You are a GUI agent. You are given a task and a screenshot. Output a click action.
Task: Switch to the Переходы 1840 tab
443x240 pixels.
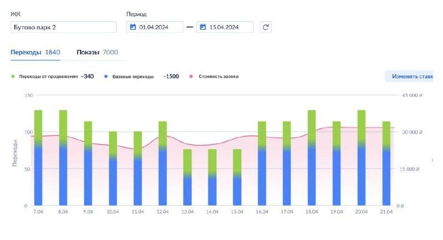pos(35,52)
